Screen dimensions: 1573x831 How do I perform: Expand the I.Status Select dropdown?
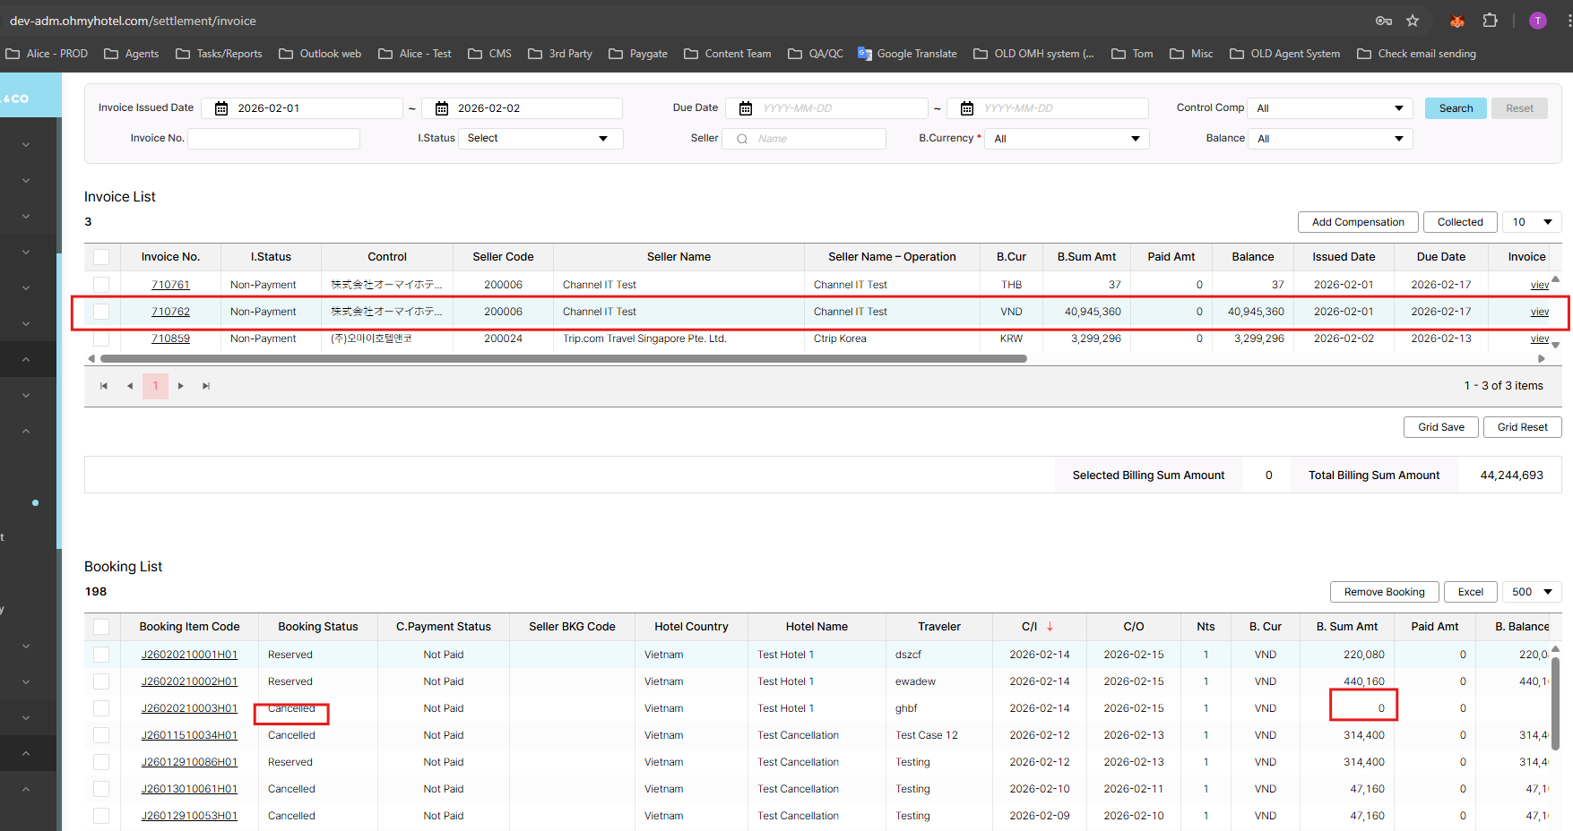tap(540, 139)
